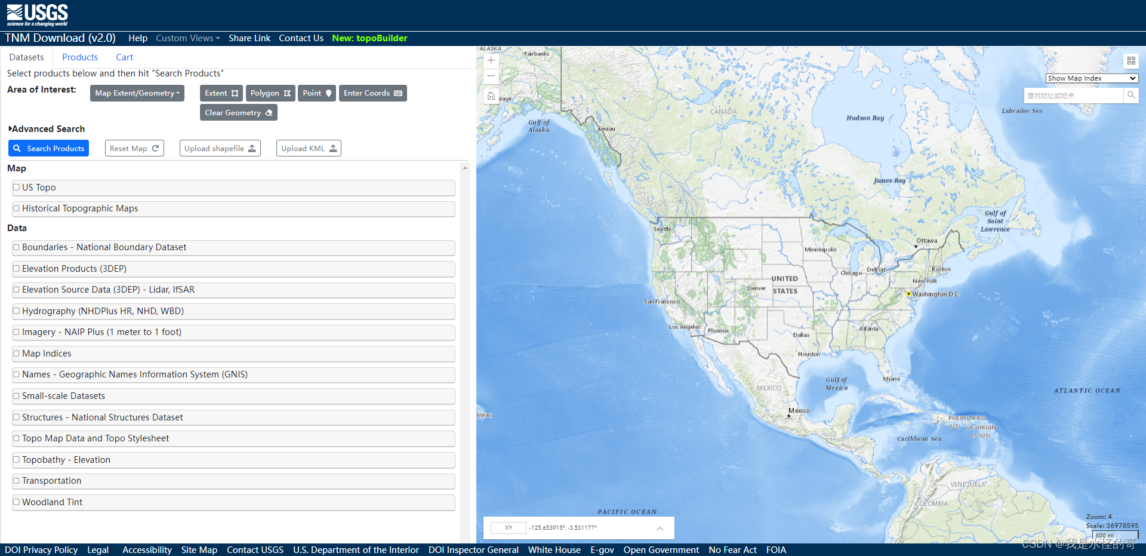Open the Accessibility footer link
1146x556 pixels.
tap(147, 550)
